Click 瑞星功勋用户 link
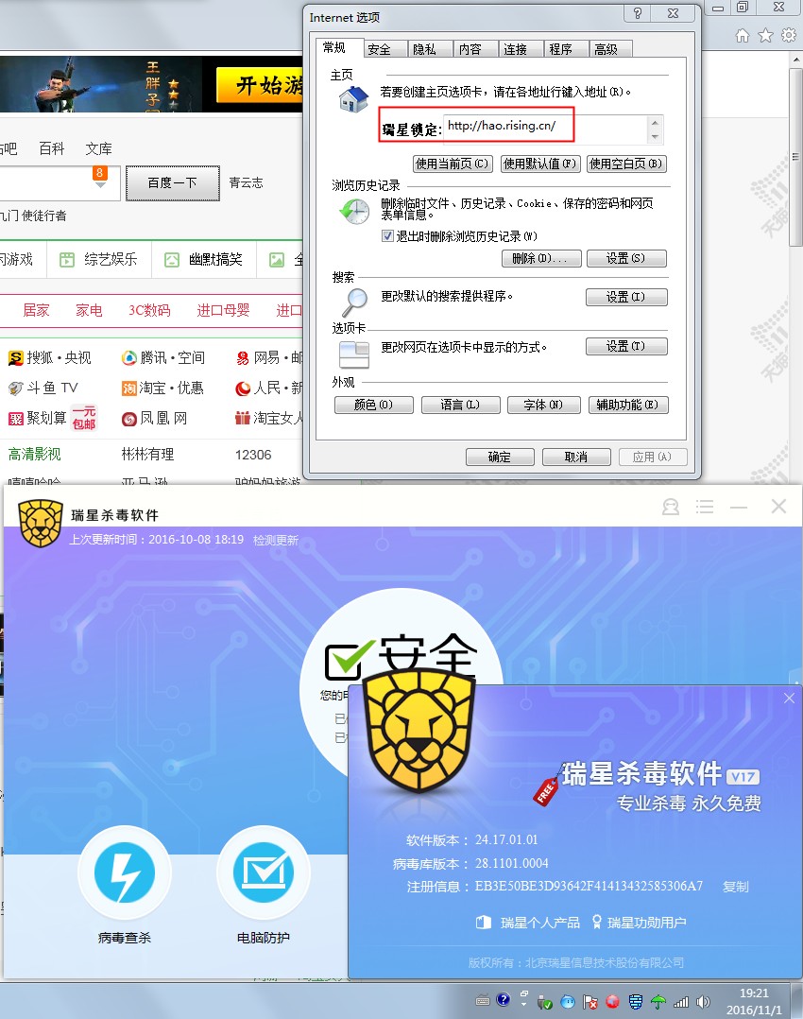The height and width of the screenshot is (1019, 803). 639,923
